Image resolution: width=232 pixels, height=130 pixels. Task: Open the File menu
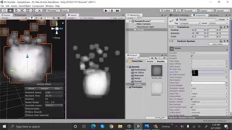pyautogui.click(x=3, y=6)
